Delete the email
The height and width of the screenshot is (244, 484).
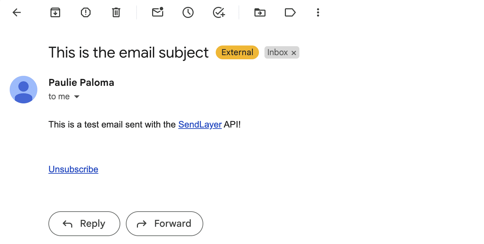coord(116,12)
